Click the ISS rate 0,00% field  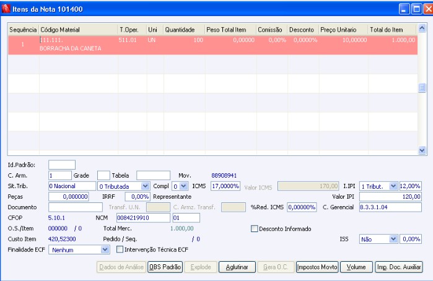coord(411,239)
